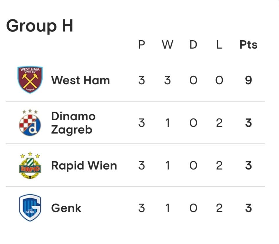Click the Dinamo Zagreb club badge
This screenshot has width=279, height=244.
(30, 122)
